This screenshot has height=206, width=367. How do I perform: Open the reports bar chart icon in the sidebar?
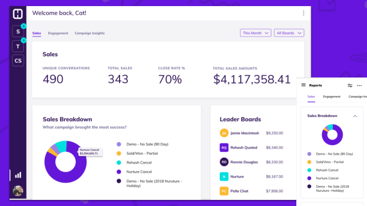click(x=18, y=175)
